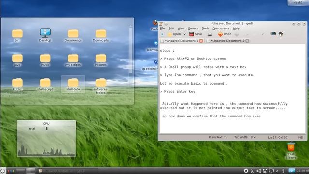
Task: Open the File menu in gedit
Action: [162, 29]
